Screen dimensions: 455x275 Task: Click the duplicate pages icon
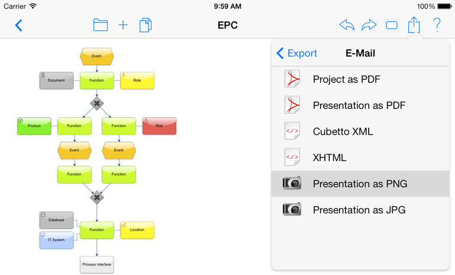pos(146,25)
